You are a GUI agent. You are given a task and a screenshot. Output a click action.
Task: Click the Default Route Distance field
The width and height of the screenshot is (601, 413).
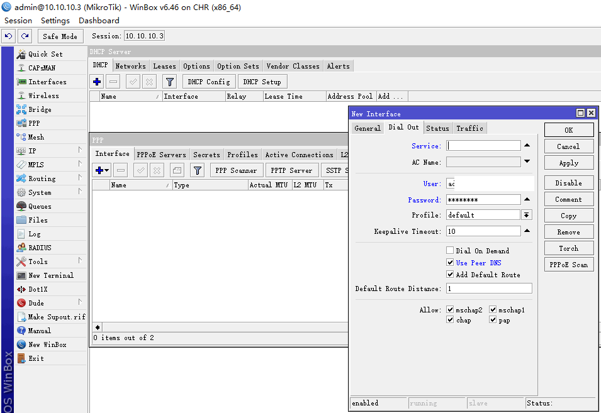(x=489, y=288)
